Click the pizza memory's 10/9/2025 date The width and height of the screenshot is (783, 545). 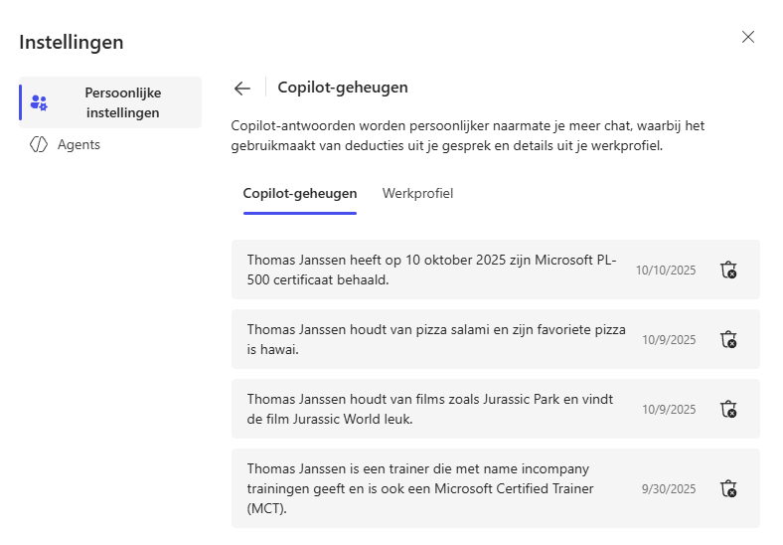tap(669, 339)
